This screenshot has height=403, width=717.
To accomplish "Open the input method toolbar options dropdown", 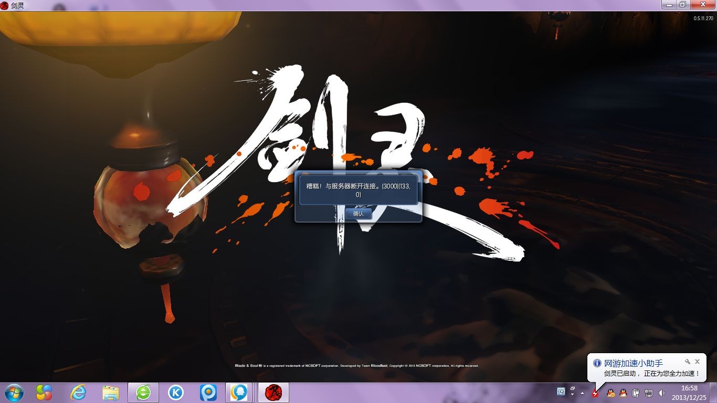I will 572,395.
